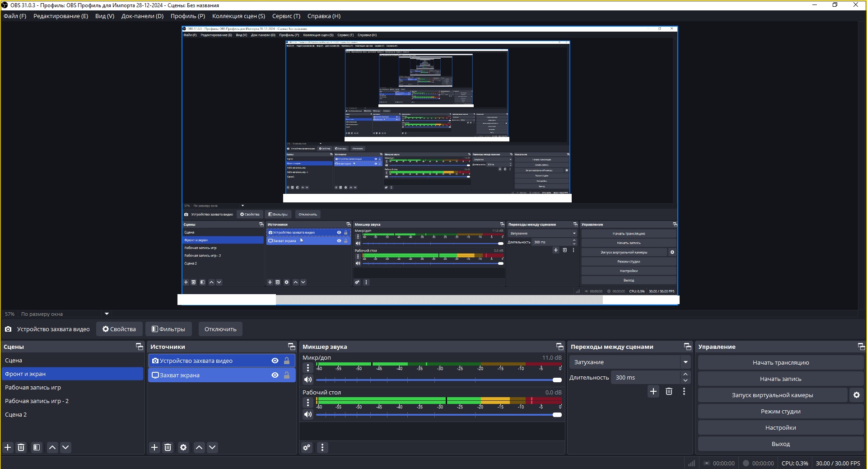Screen dimensions: 867x469
Task: Select the Захват экрана source row
Action: tap(222, 375)
